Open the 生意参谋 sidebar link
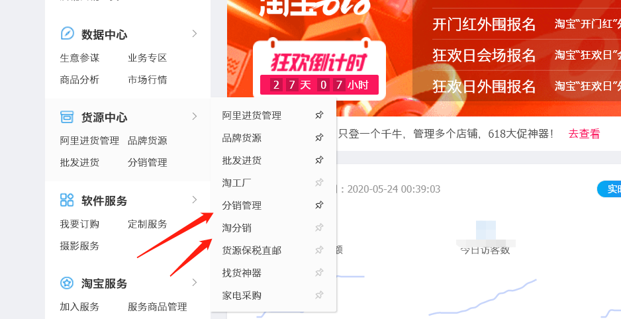 tap(79, 58)
